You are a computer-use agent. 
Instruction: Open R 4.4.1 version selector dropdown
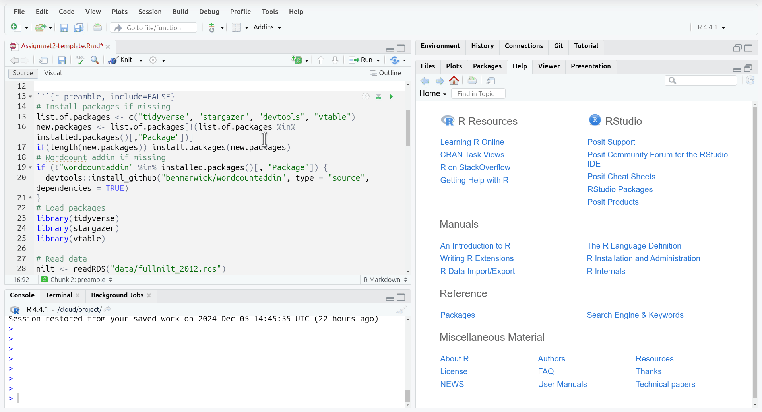click(x=712, y=27)
